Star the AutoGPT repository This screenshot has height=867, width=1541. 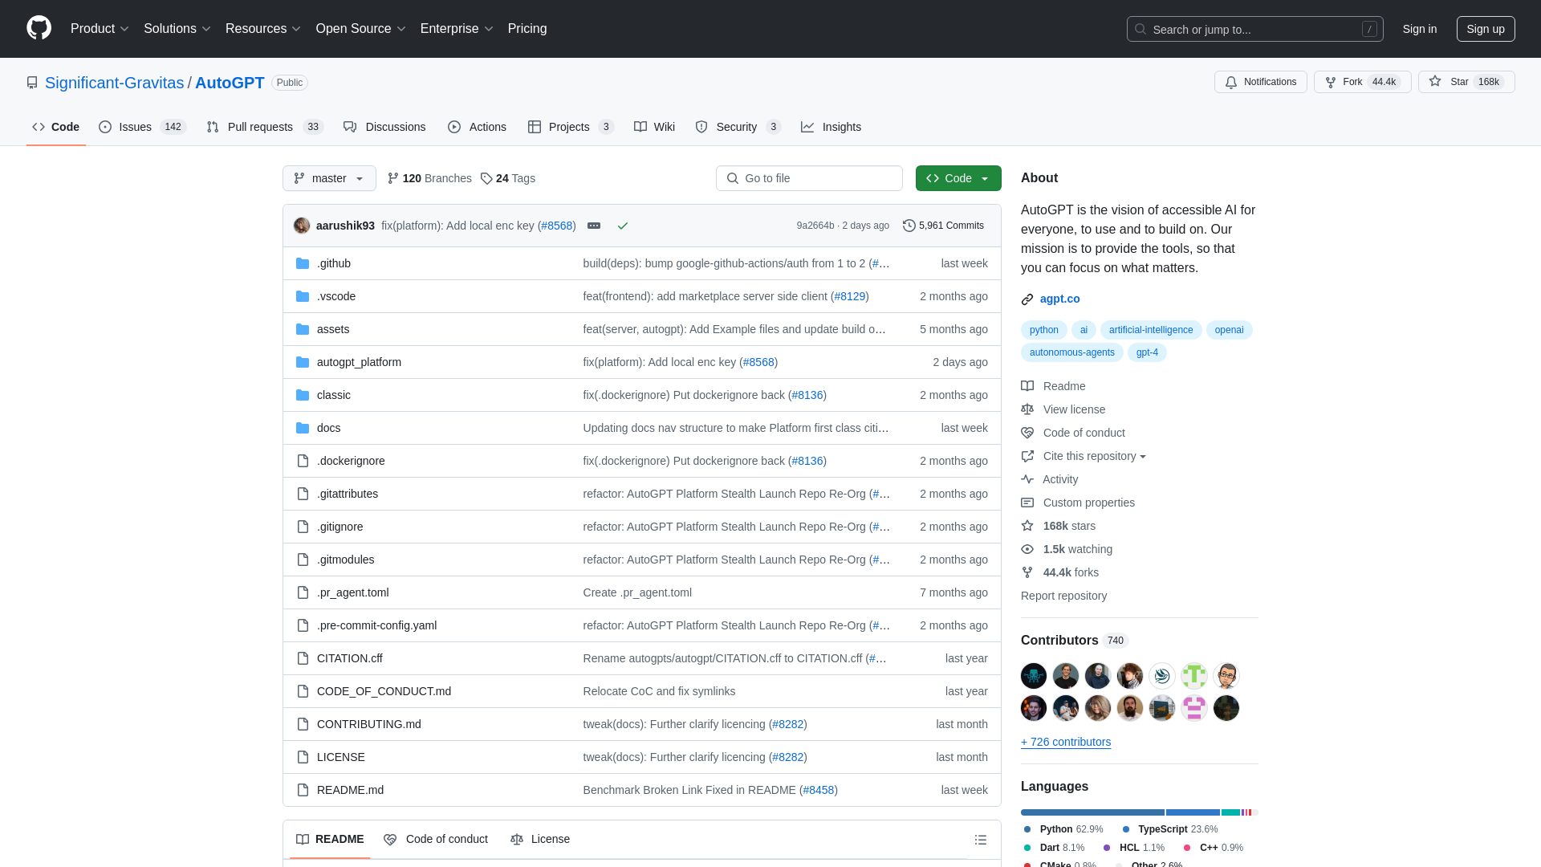(1466, 82)
